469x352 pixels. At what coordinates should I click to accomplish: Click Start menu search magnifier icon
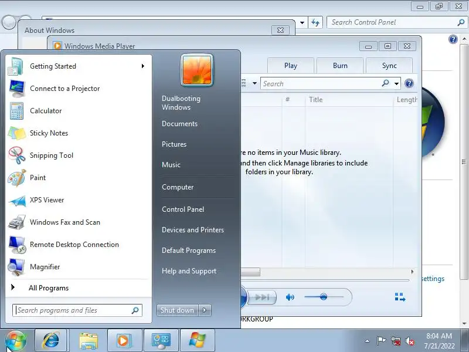[135, 310]
